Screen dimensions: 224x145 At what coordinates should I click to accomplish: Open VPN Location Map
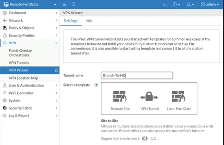pyautogui.click(x=23, y=78)
